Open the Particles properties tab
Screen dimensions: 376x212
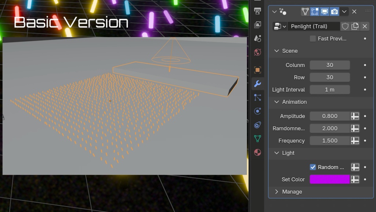(x=257, y=97)
